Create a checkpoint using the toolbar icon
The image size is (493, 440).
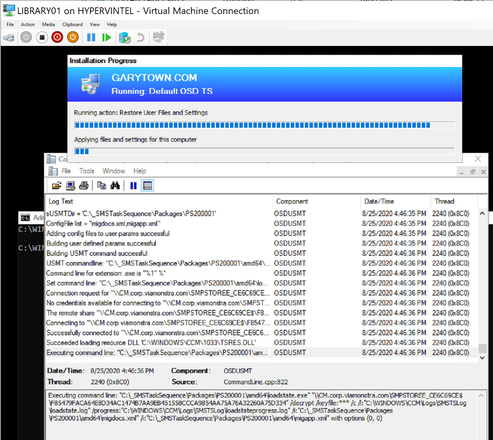tap(125, 37)
